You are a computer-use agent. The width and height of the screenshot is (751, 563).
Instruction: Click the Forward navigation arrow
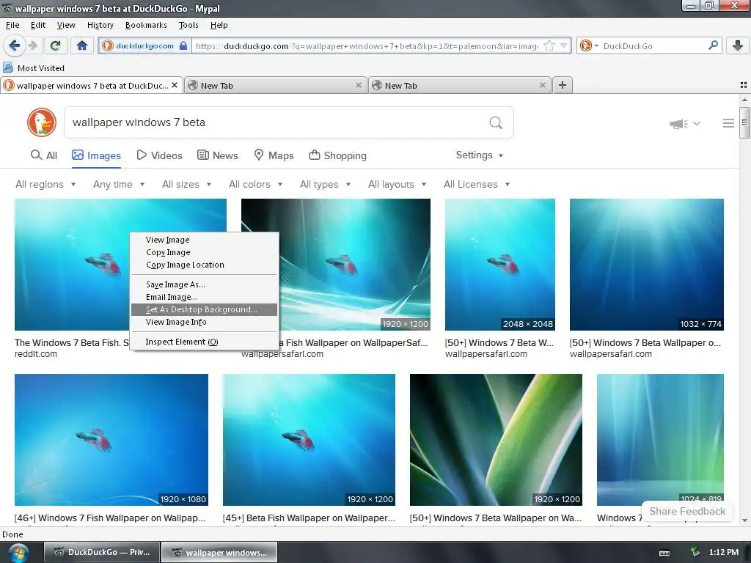[x=32, y=45]
